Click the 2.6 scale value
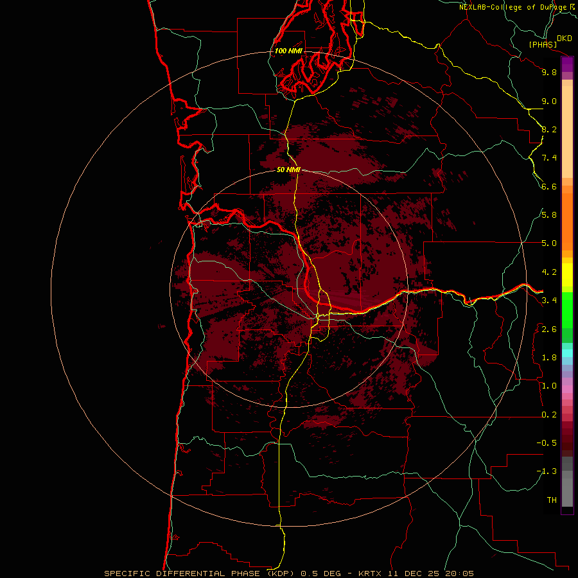The width and height of the screenshot is (578, 578). click(549, 329)
